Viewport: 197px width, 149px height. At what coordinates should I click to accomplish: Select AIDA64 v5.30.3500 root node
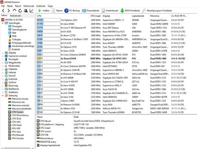(12, 20)
